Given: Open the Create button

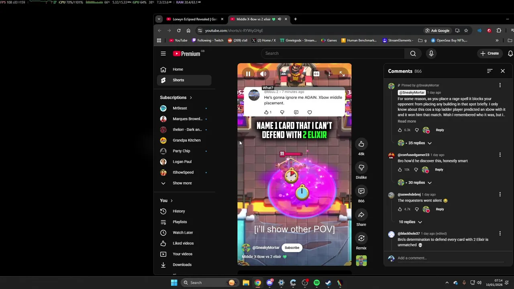Looking at the screenshot, I should click(x=490, y=53).
